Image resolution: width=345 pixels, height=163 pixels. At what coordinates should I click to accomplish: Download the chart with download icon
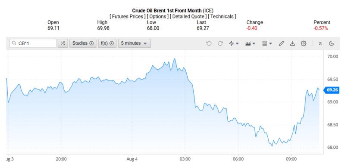[x=292, y=43]
